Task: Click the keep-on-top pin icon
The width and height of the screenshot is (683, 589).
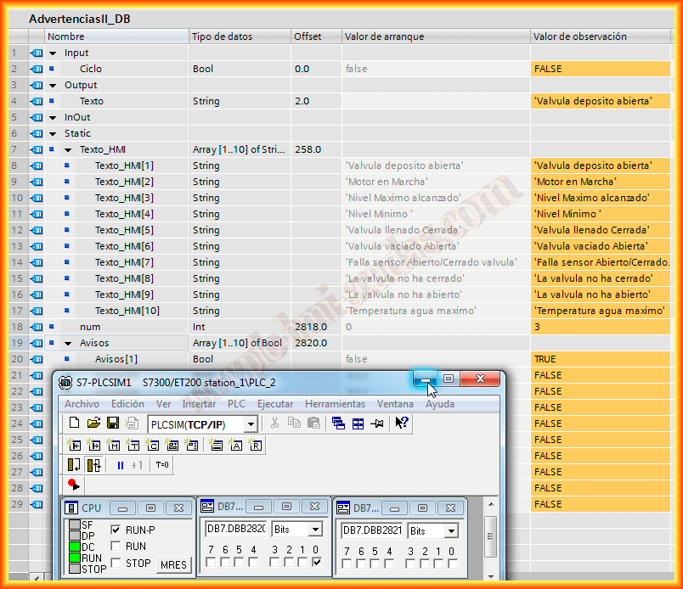Action: tap(378, 424)
